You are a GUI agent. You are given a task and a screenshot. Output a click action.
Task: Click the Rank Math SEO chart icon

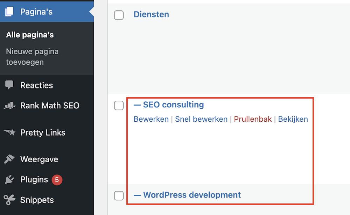(x=9, y=106)
